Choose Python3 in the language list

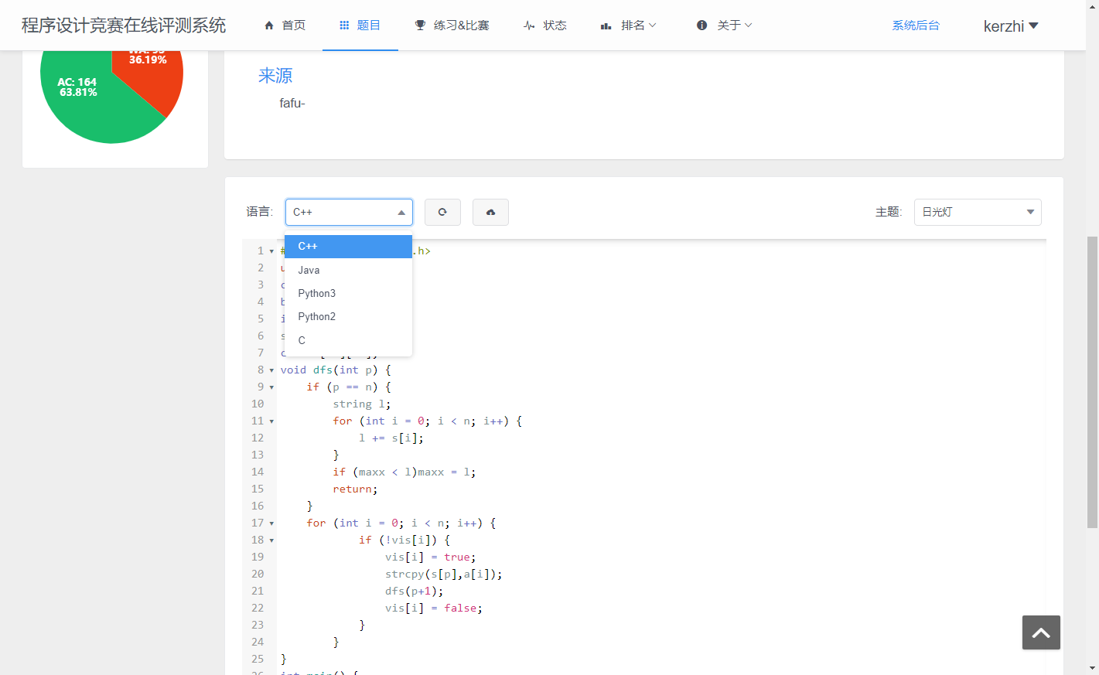point(317,293)
